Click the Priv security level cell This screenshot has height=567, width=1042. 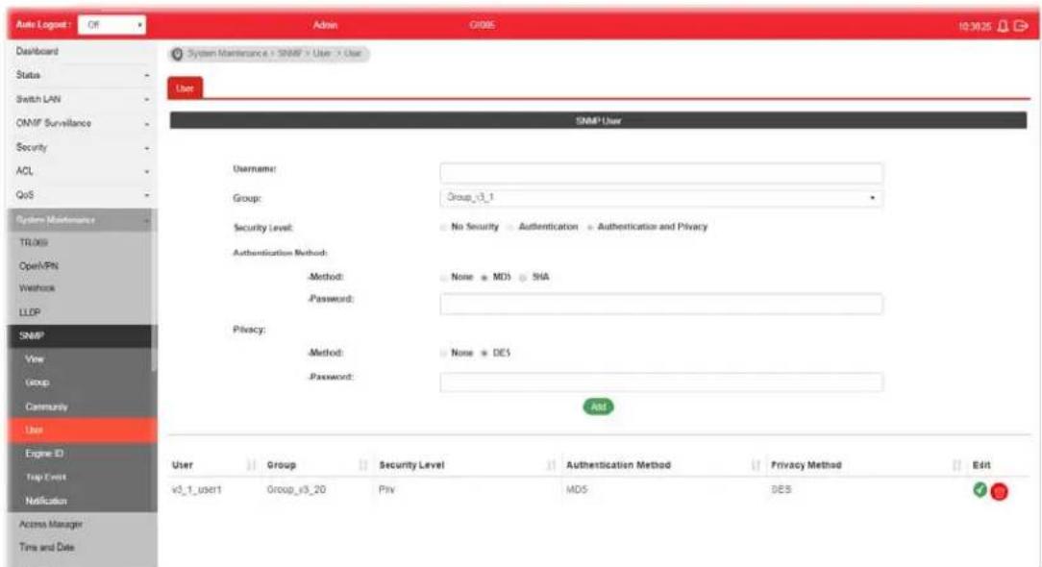coord(386,490)
